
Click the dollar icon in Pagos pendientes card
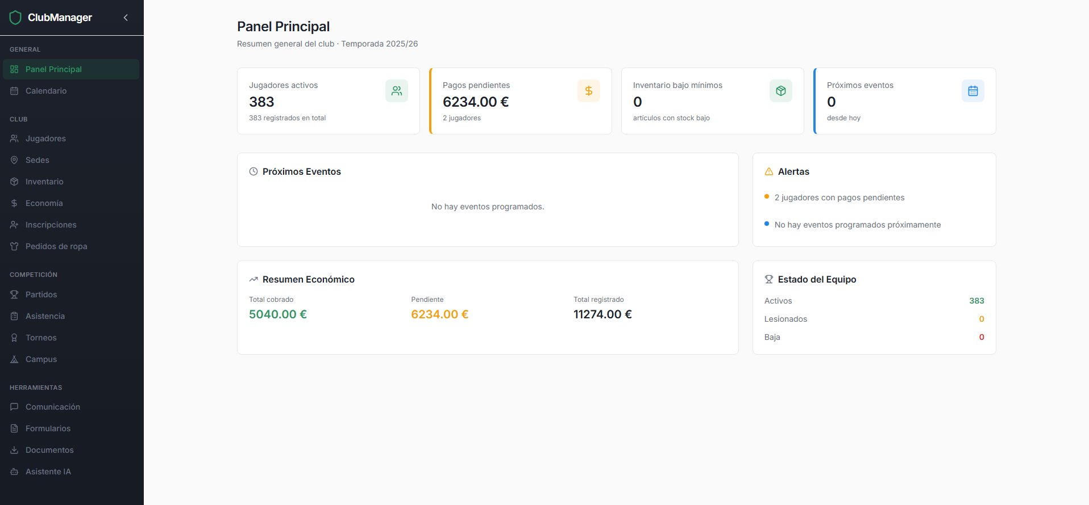coord(588,91)
